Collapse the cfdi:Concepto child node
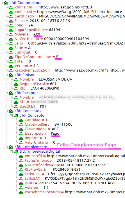The height and width of the screenshot is (198, 125). (11, 115)
